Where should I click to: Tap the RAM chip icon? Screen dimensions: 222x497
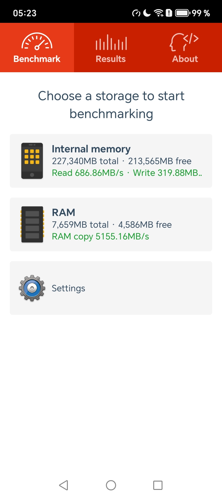tap(32, 224)
